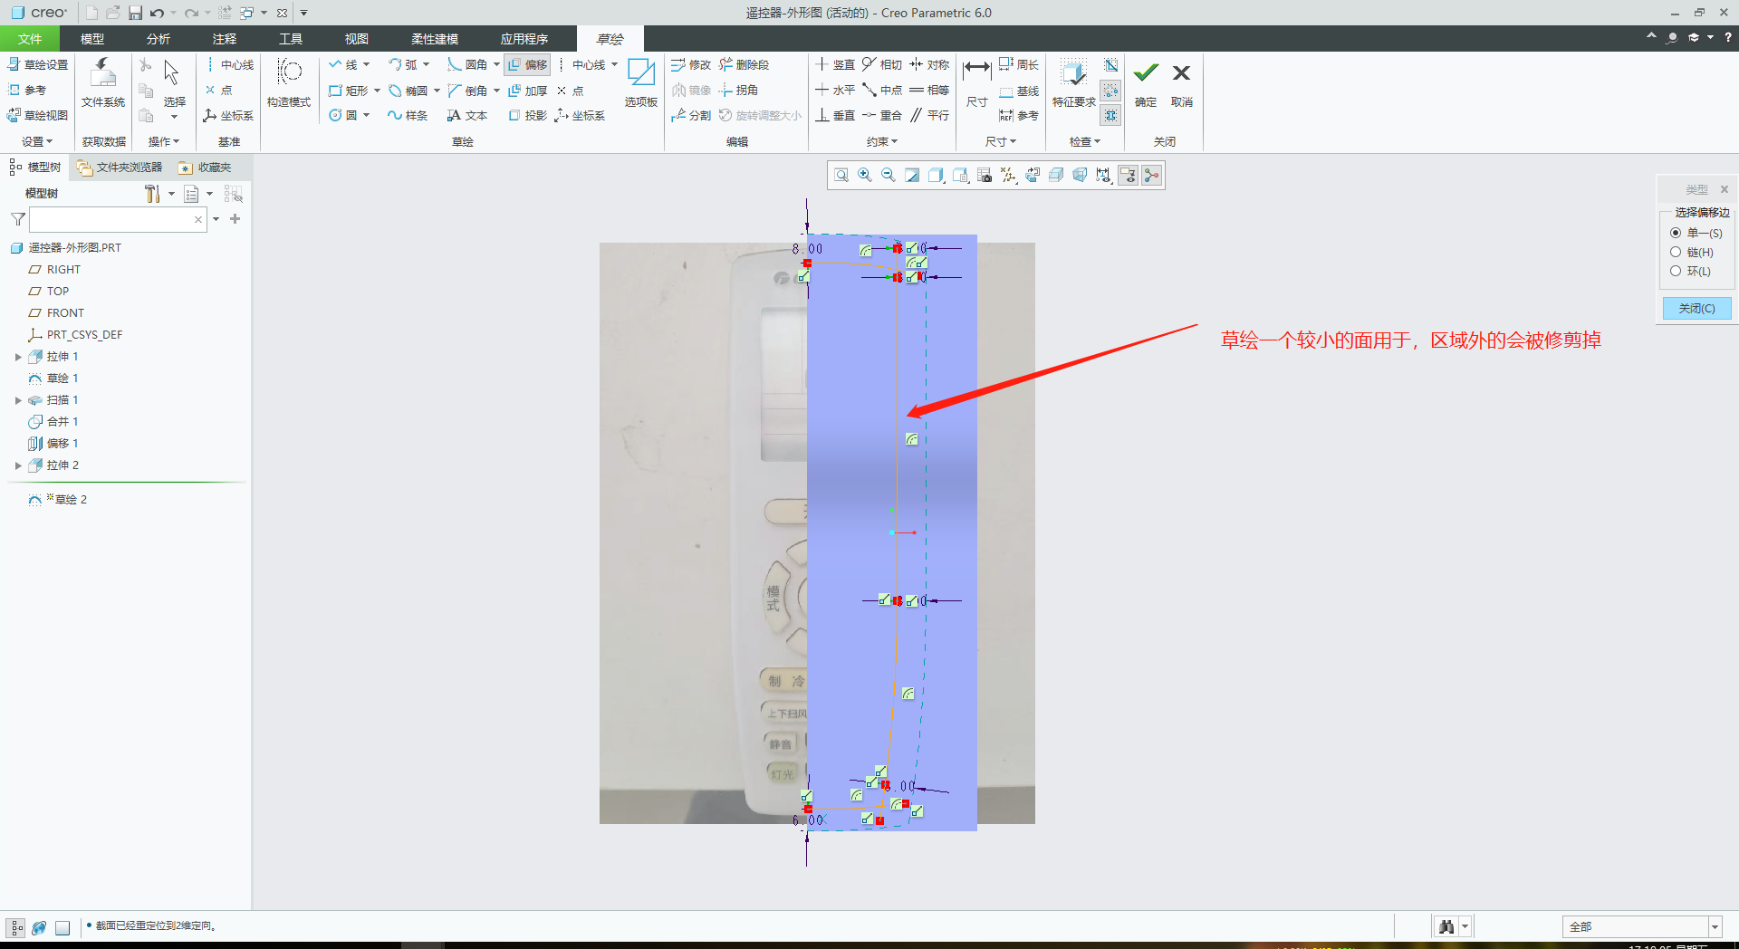Expand the 扫描 1 tree node
Image resolution: width=1739 pixels, height=949 pixels.
tap(18, 400)
